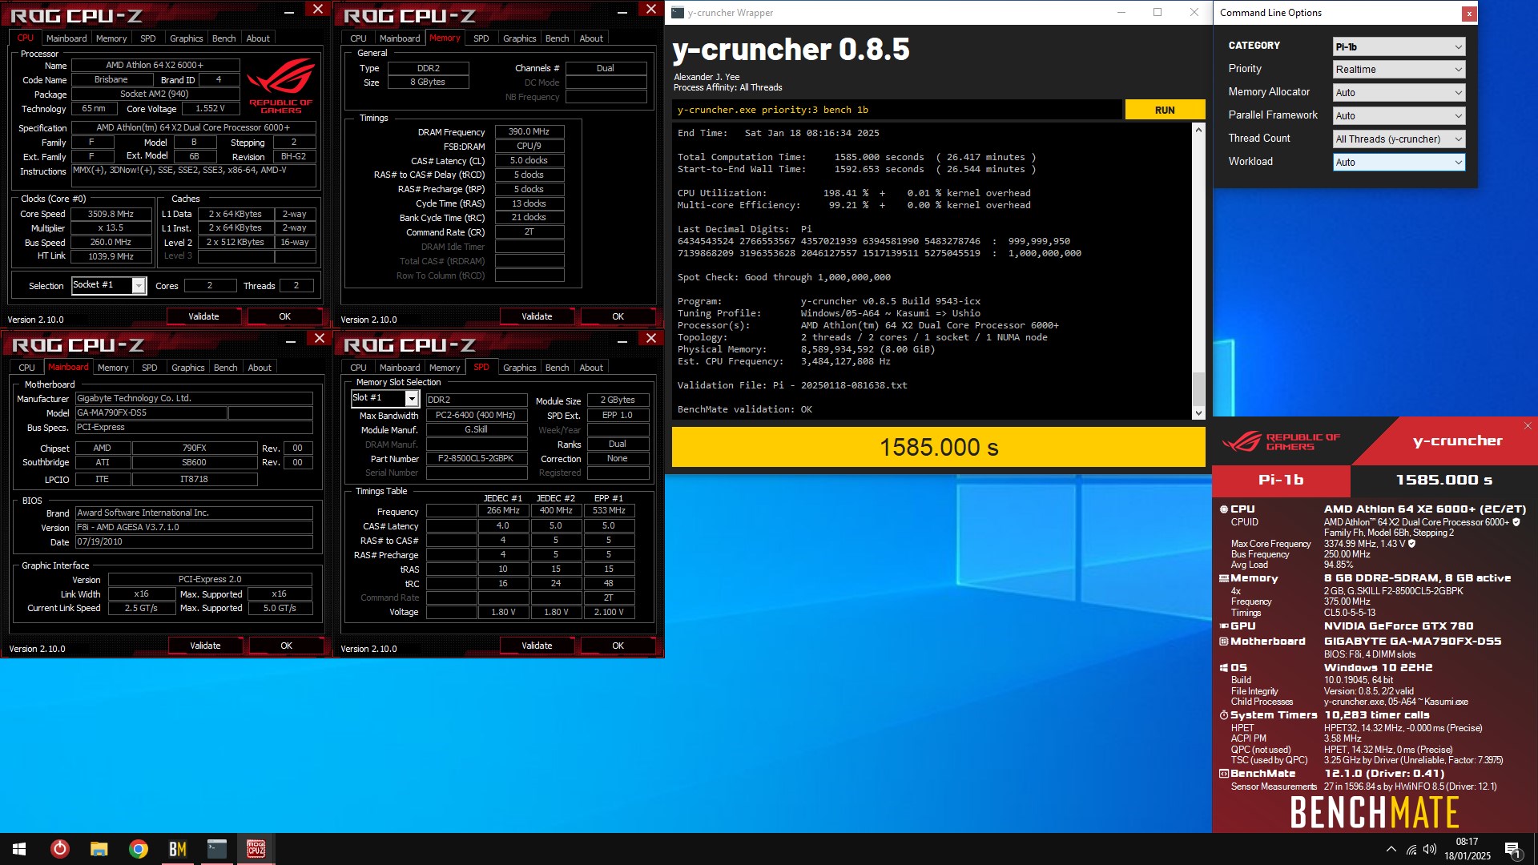Click the Motherboard section icon in BenchMate panel
The image size is (1538, 865).
click(1223, 642)
